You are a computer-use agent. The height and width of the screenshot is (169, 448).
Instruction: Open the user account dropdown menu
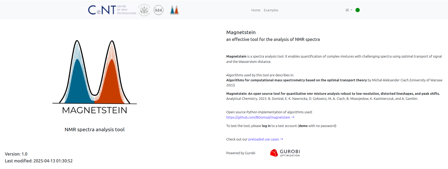tap(349, 10)
